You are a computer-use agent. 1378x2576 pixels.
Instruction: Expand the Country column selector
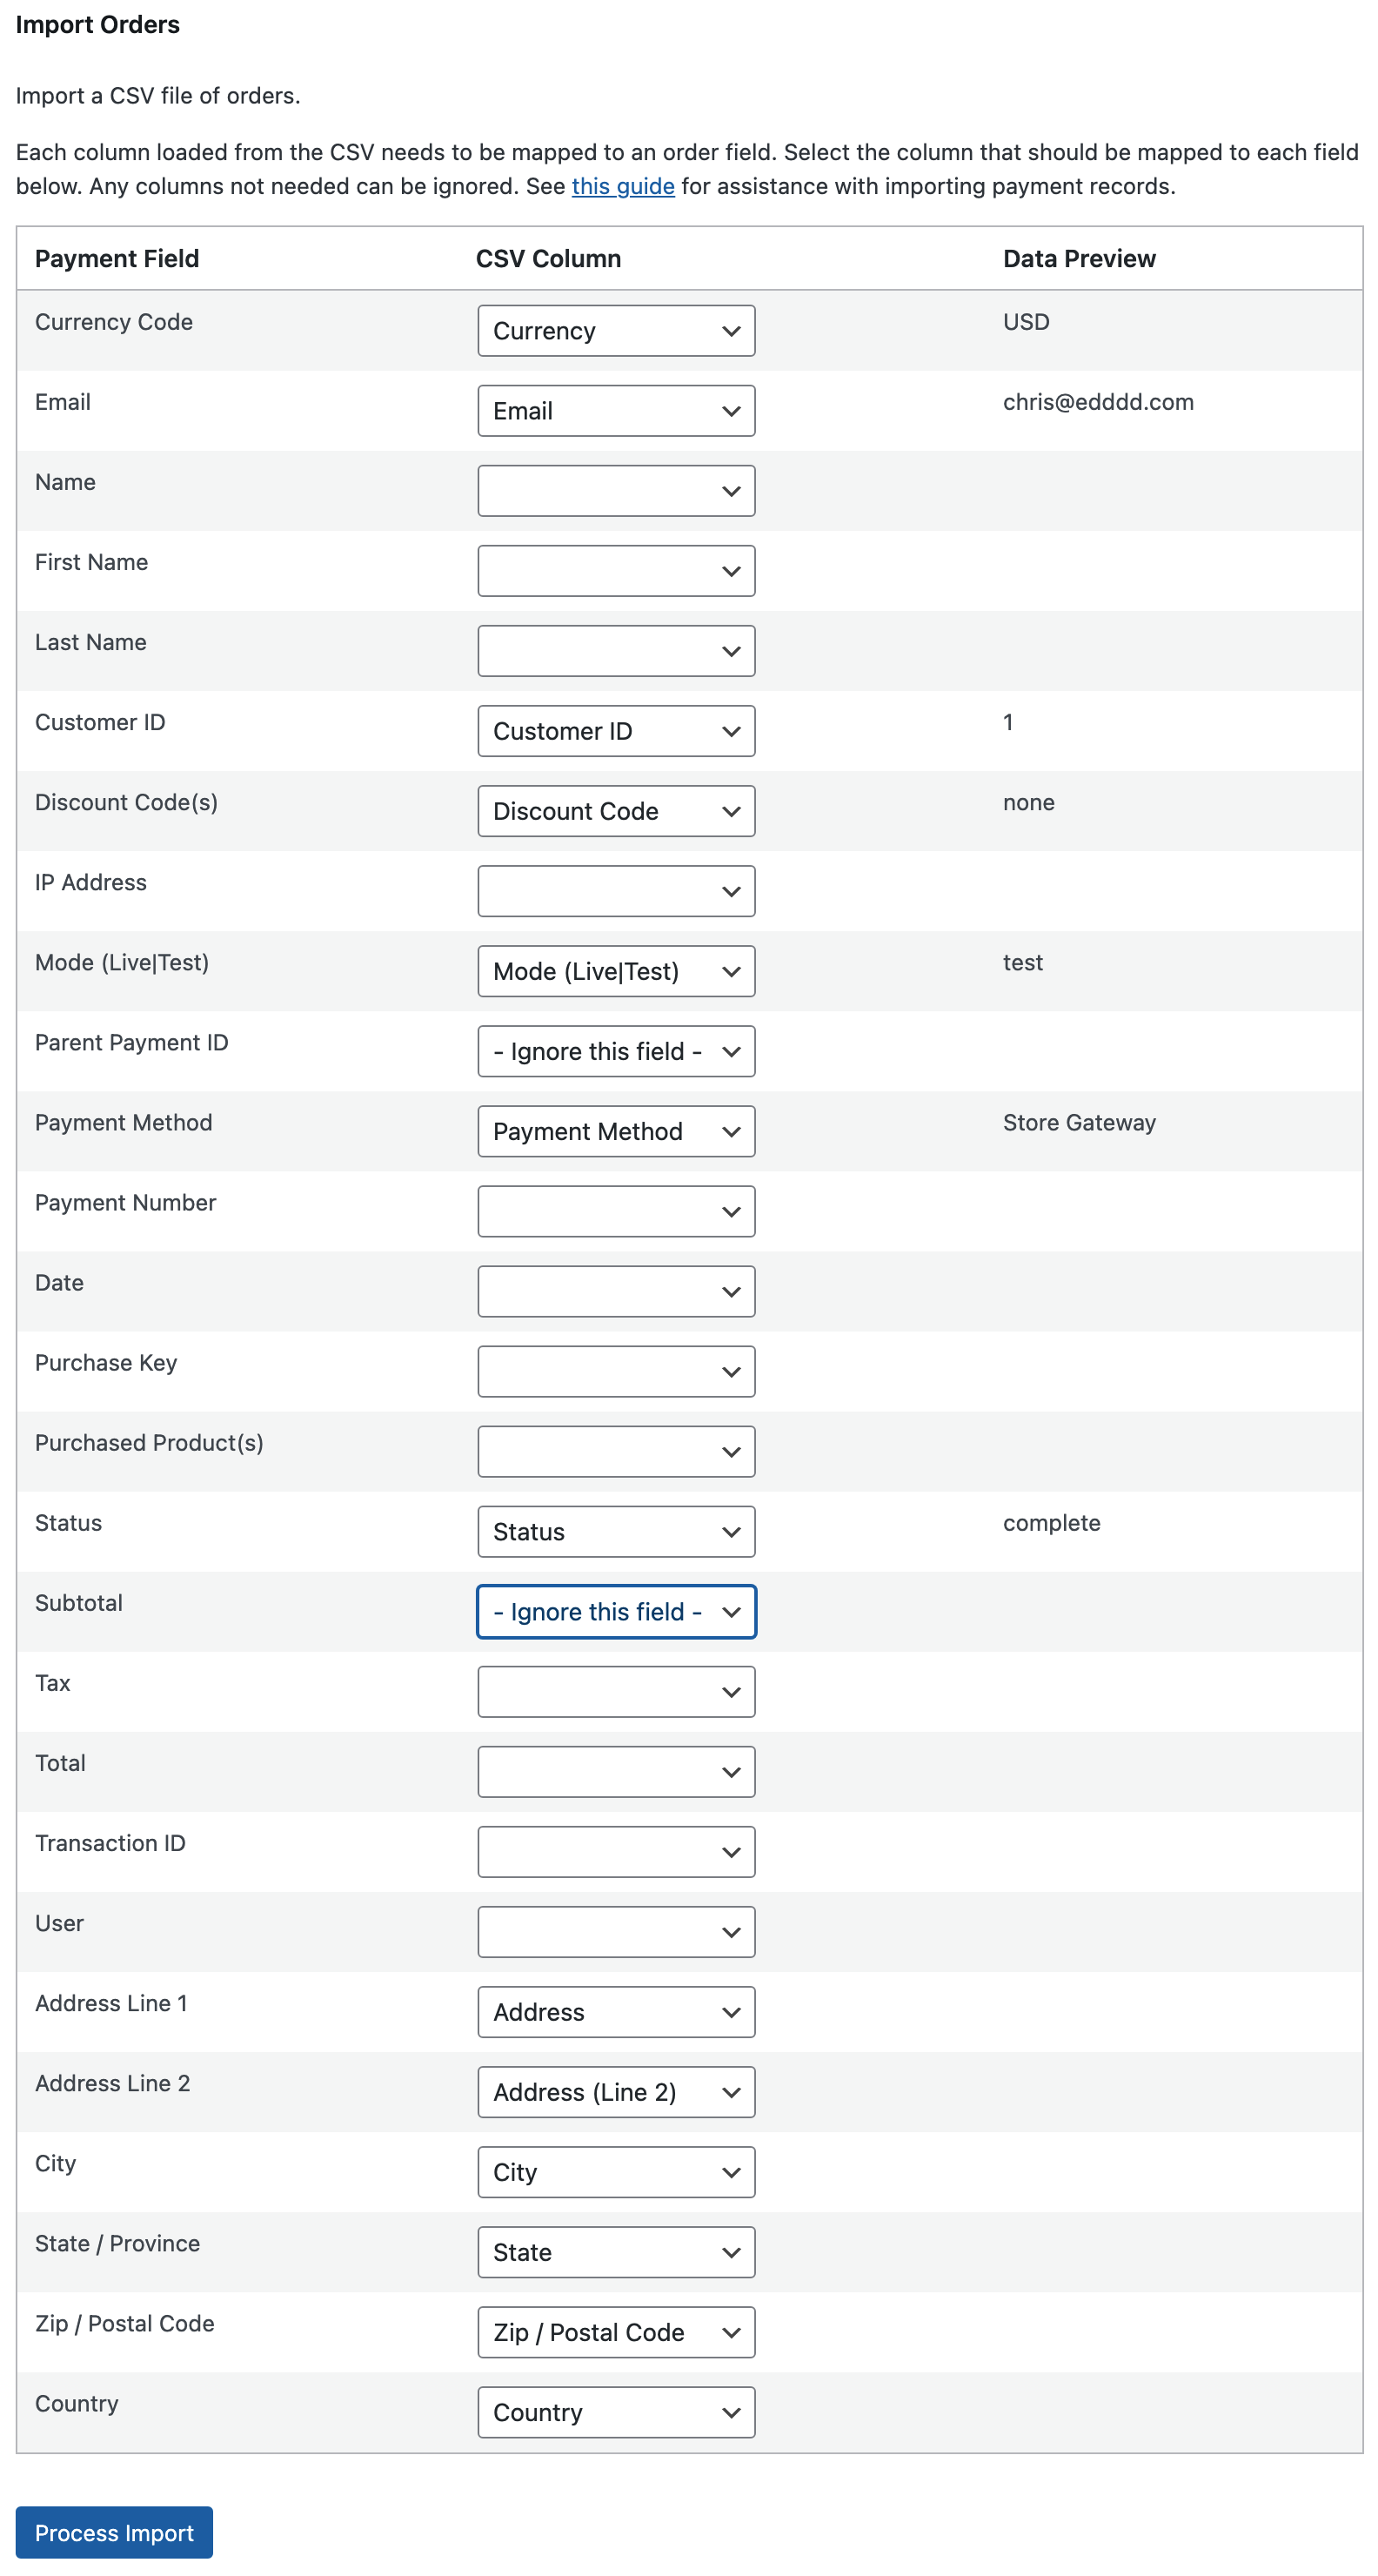[616, 2412]
